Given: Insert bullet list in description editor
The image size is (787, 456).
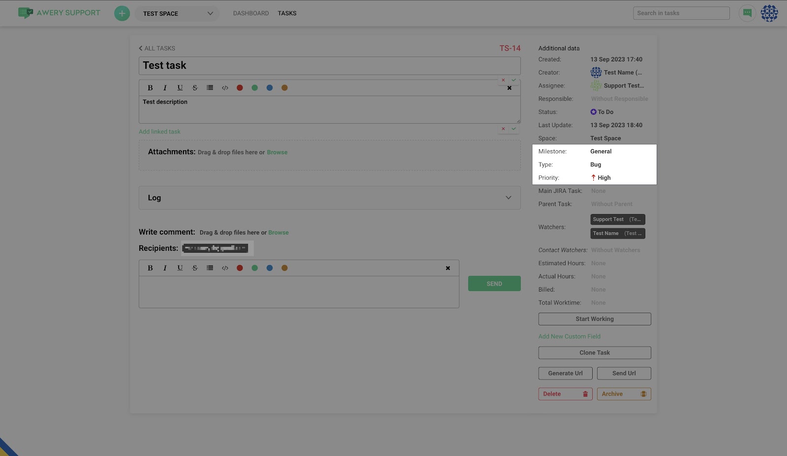Looking at the screenshot, I should click(x=210, y=88).
